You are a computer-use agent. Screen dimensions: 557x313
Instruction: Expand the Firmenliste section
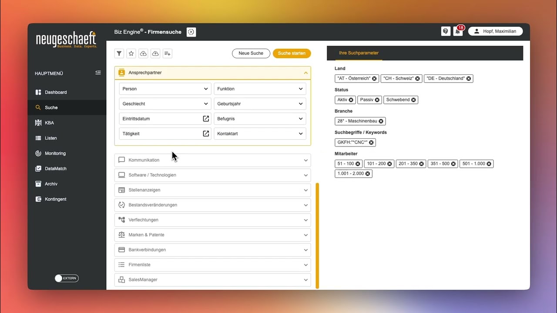click(x=212, y=265)
